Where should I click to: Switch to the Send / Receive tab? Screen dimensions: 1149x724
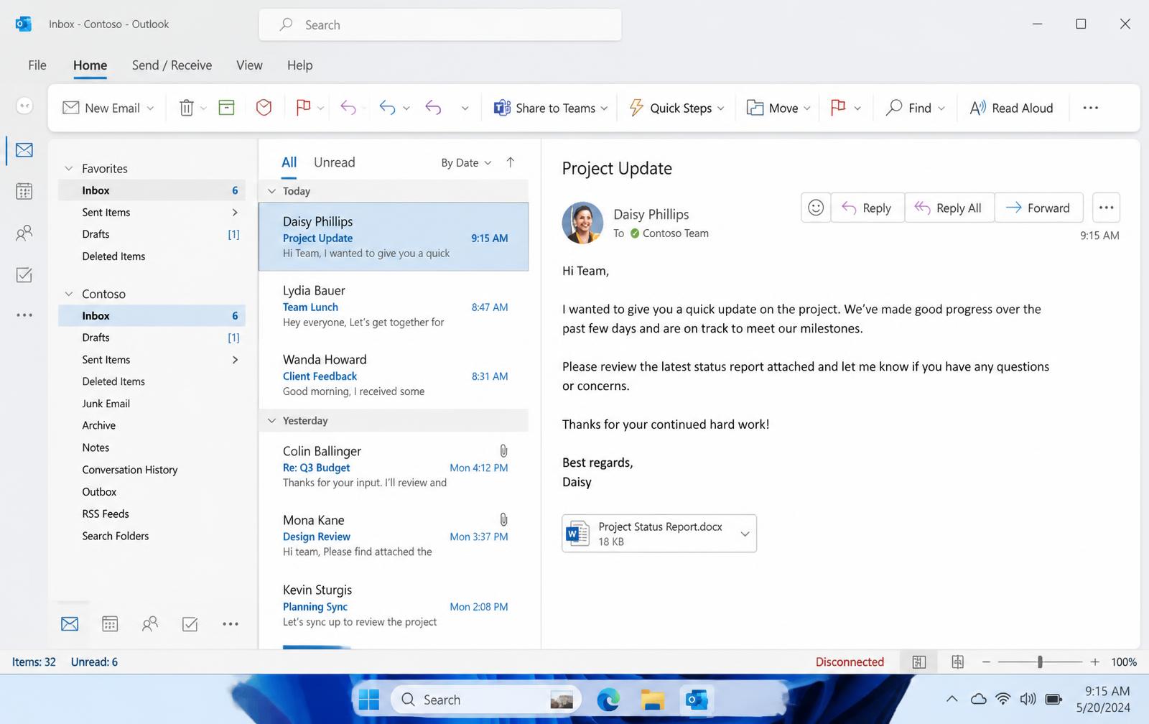(172, 65)
